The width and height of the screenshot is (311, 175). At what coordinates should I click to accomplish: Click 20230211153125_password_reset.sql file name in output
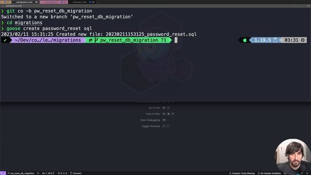151,34
